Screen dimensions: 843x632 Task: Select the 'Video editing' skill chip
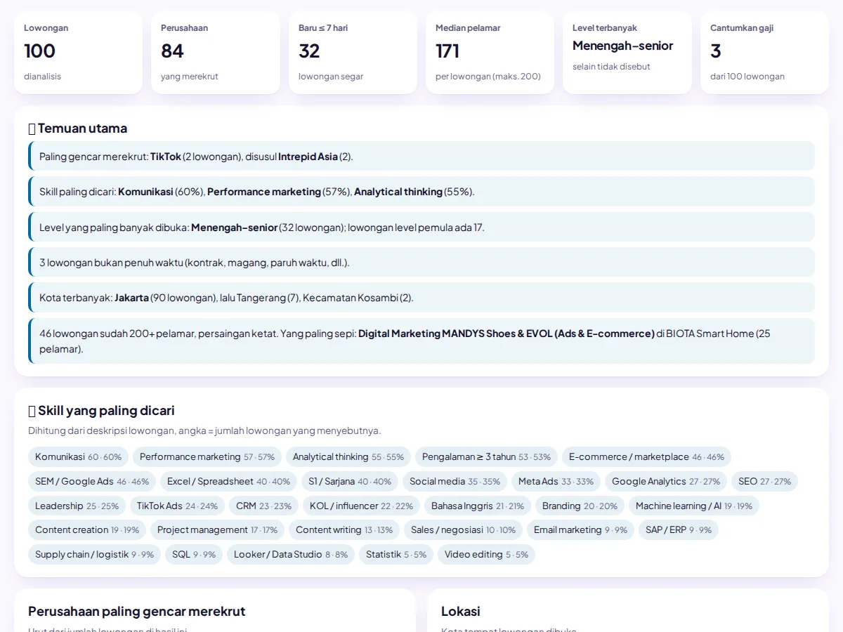(x=486, y=555)
